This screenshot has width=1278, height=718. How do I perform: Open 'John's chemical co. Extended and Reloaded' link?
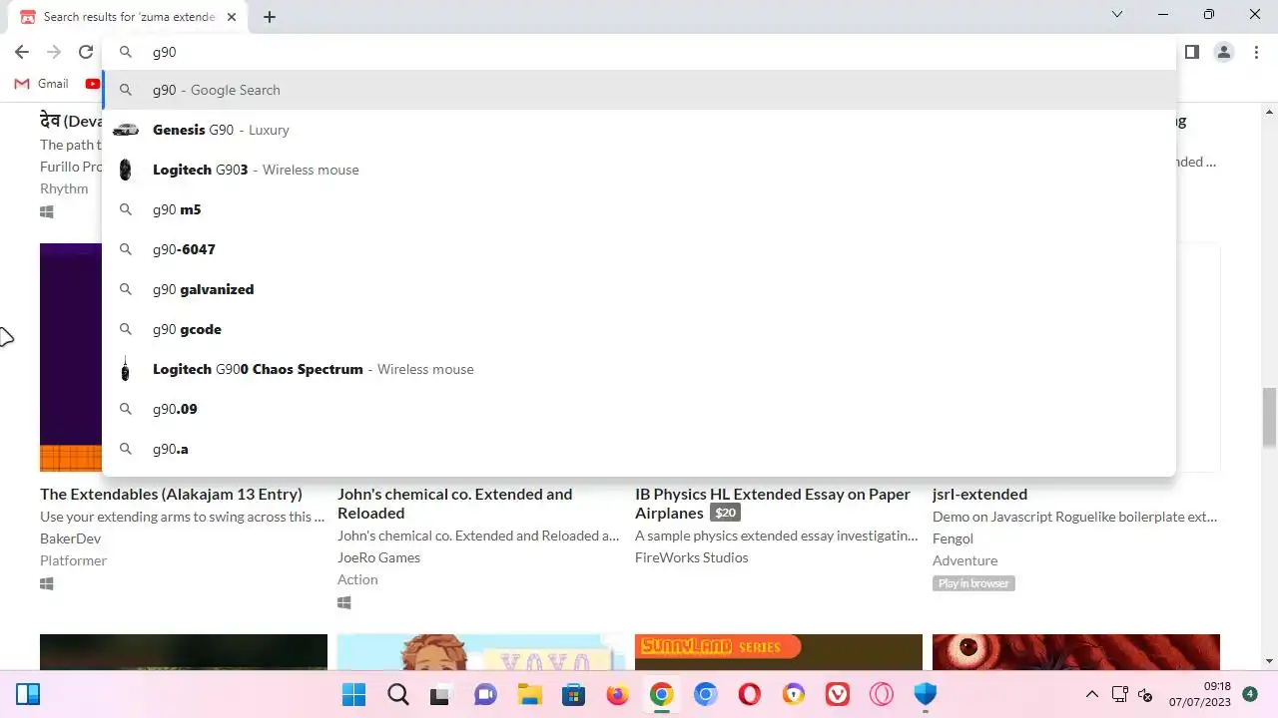click(x=455, y=504)
